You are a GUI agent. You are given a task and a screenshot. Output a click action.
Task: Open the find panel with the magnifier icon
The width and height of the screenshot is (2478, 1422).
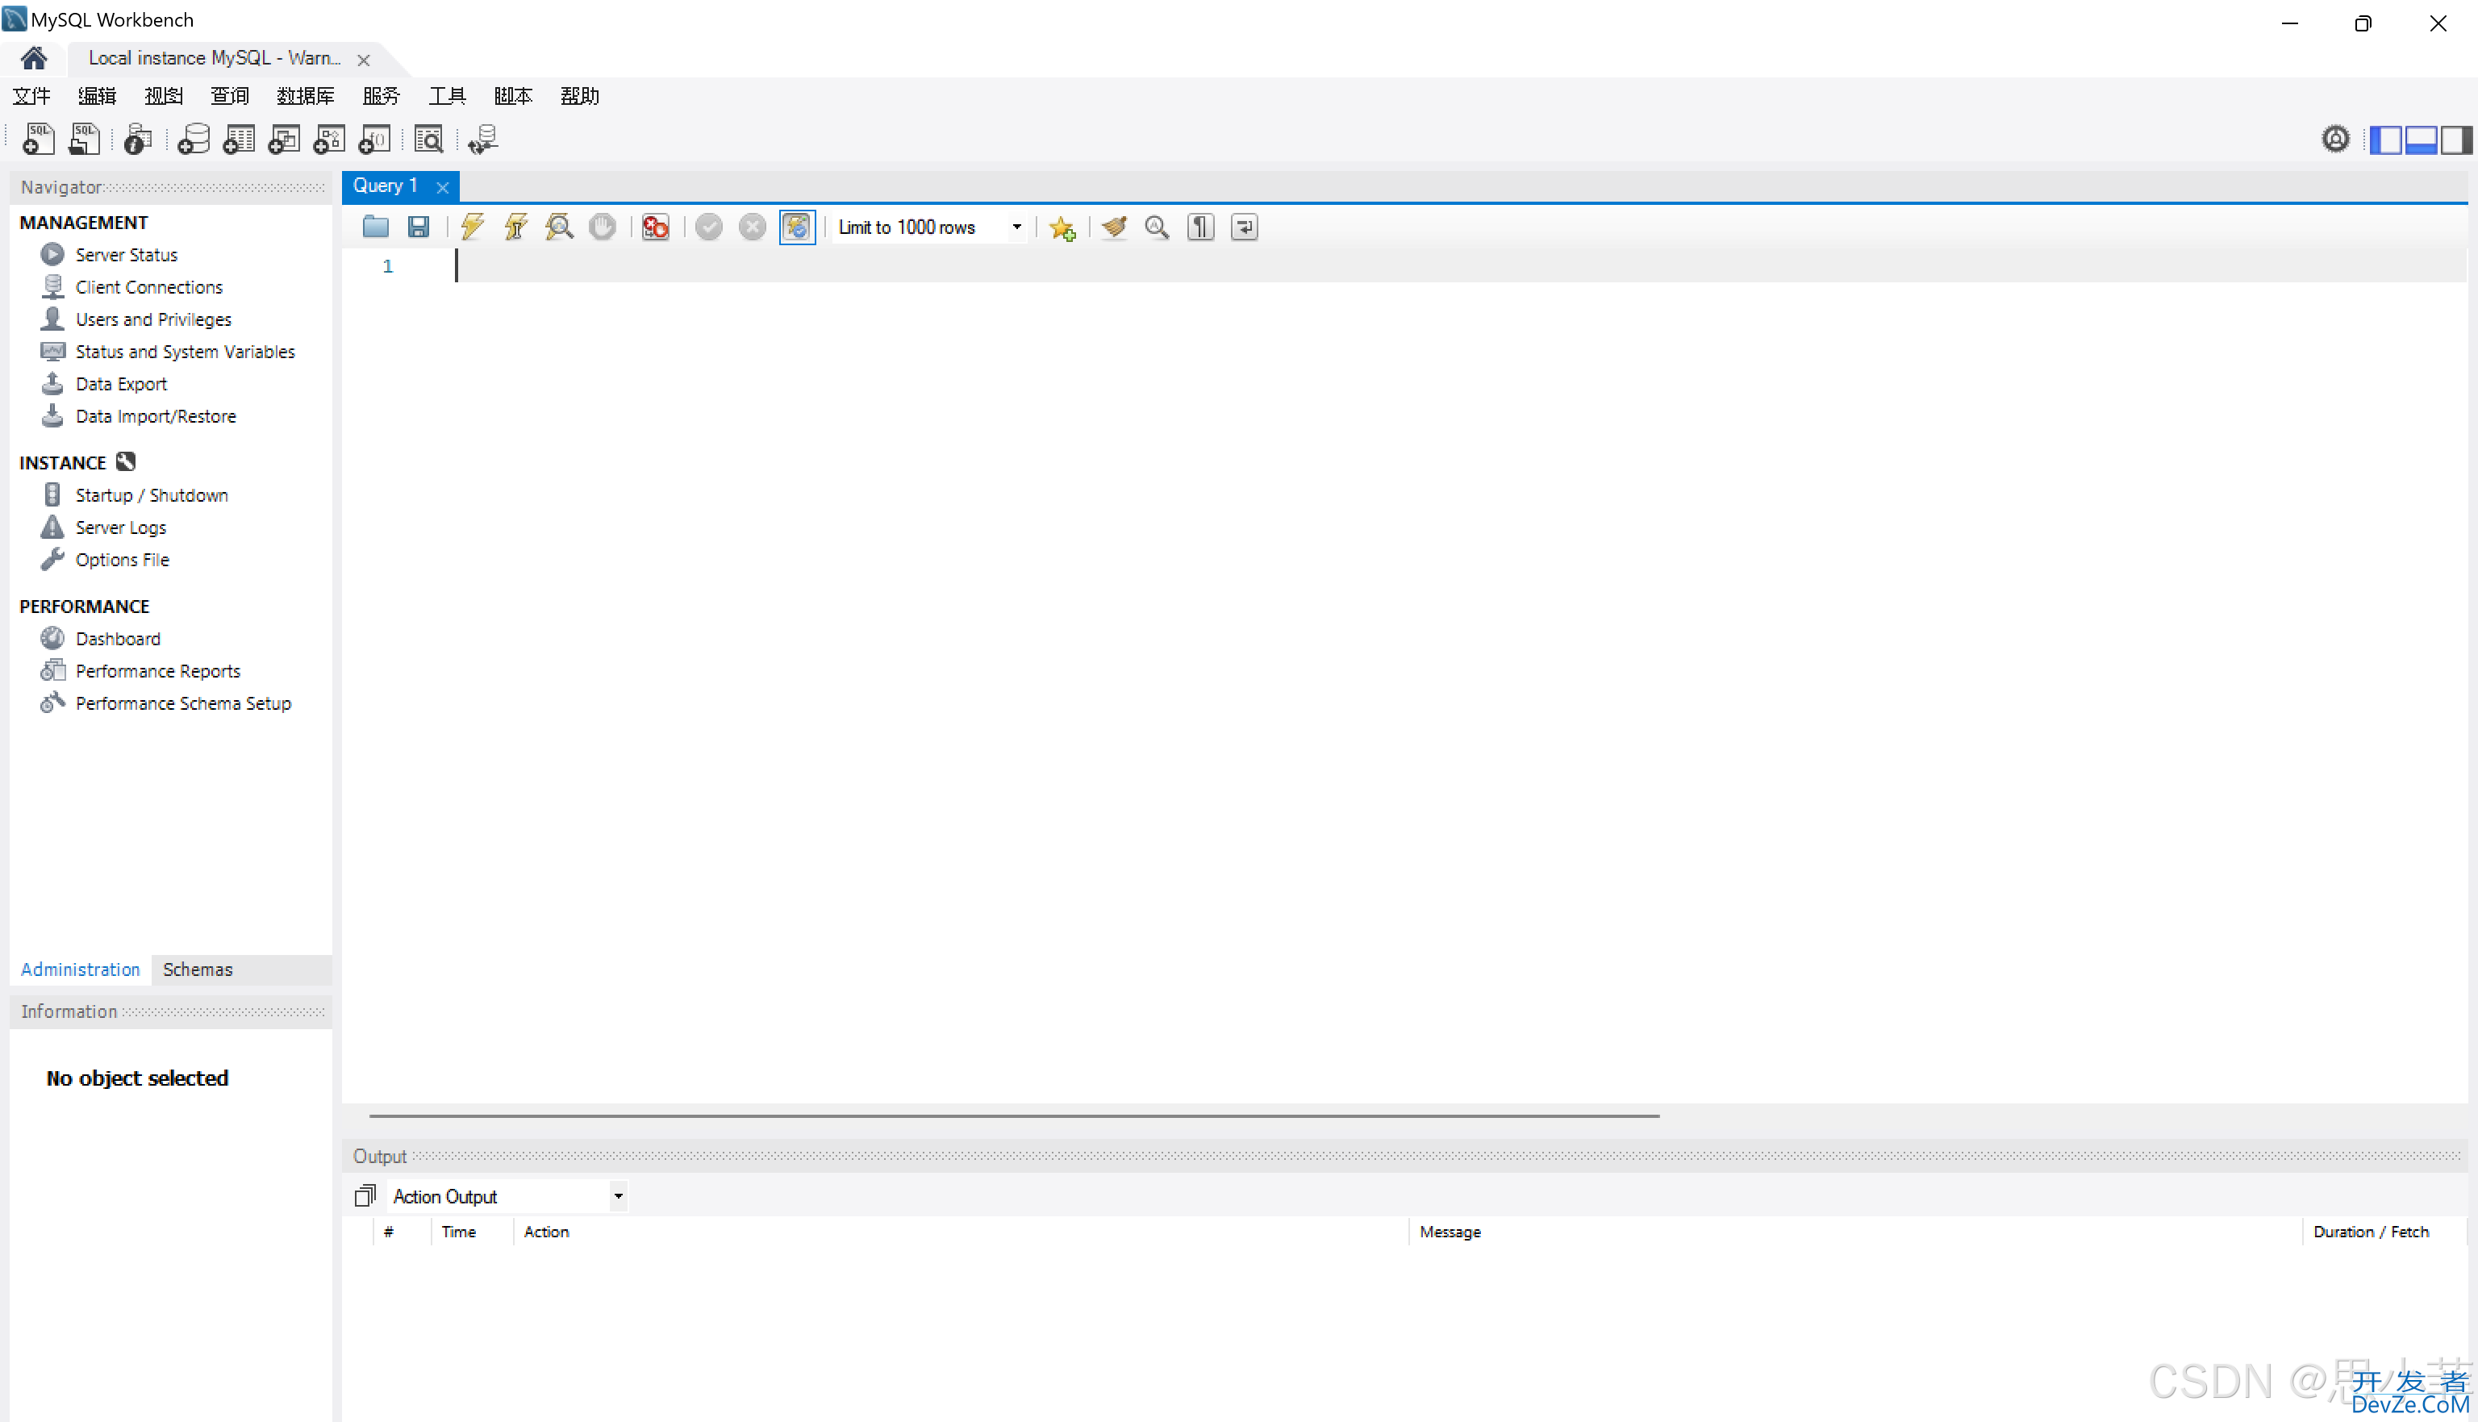click(x=1158, y=227)
